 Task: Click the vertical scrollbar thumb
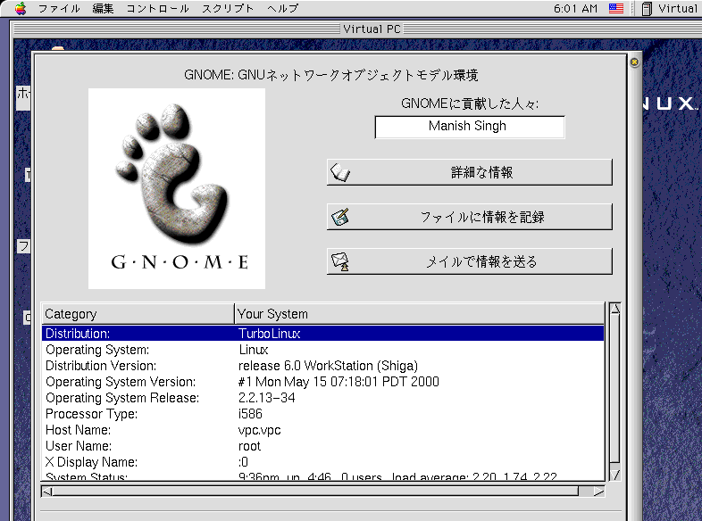(615, 388)
